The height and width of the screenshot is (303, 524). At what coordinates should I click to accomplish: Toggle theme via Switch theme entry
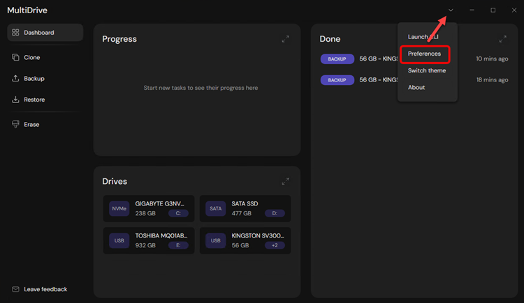[x=426, y=70]
